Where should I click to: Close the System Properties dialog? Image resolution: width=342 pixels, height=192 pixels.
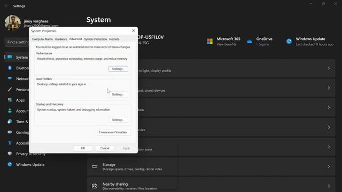pos(134,31)
